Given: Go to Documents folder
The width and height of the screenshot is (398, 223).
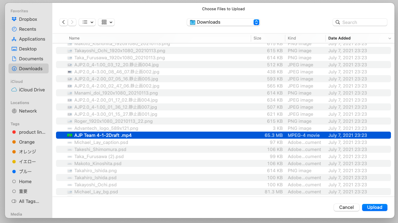Looking at the screenshot, I should [x=28, y=59].
